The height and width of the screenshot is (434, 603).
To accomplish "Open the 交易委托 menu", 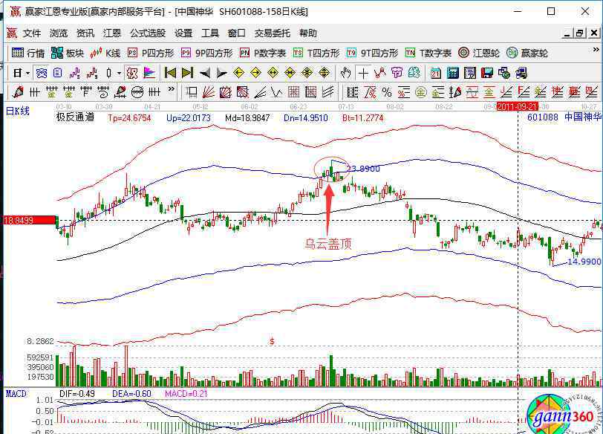I will click(x=273, y=33).
